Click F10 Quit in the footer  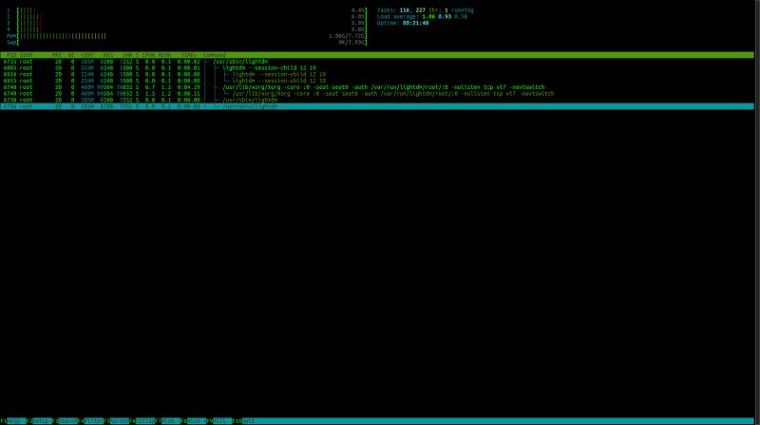click(x=245, y=421)
